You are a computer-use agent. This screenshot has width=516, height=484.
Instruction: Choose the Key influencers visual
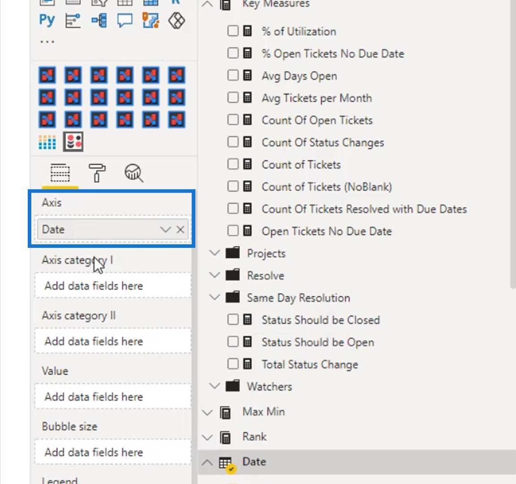pos(73,21)
